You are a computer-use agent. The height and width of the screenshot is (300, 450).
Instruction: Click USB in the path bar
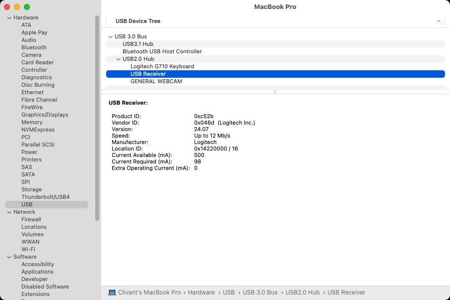point(228,292)
